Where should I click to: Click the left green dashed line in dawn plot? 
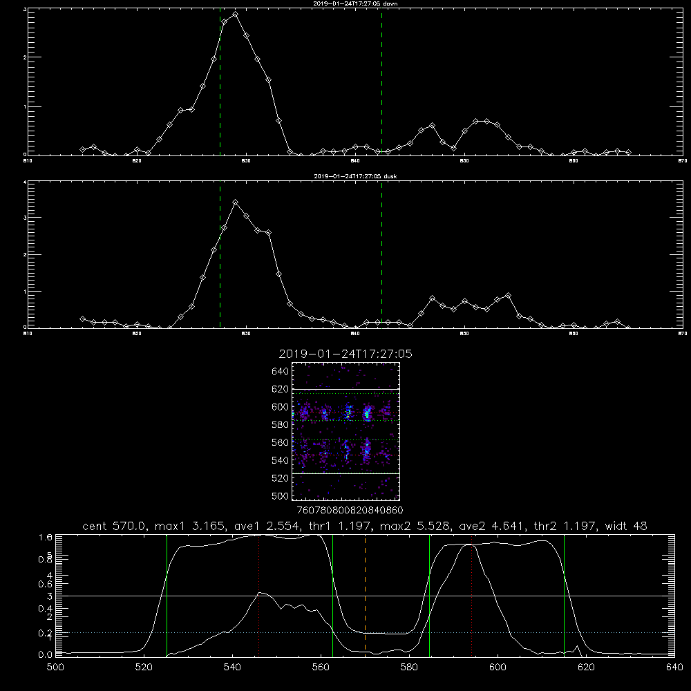click(x=220, y=82)
